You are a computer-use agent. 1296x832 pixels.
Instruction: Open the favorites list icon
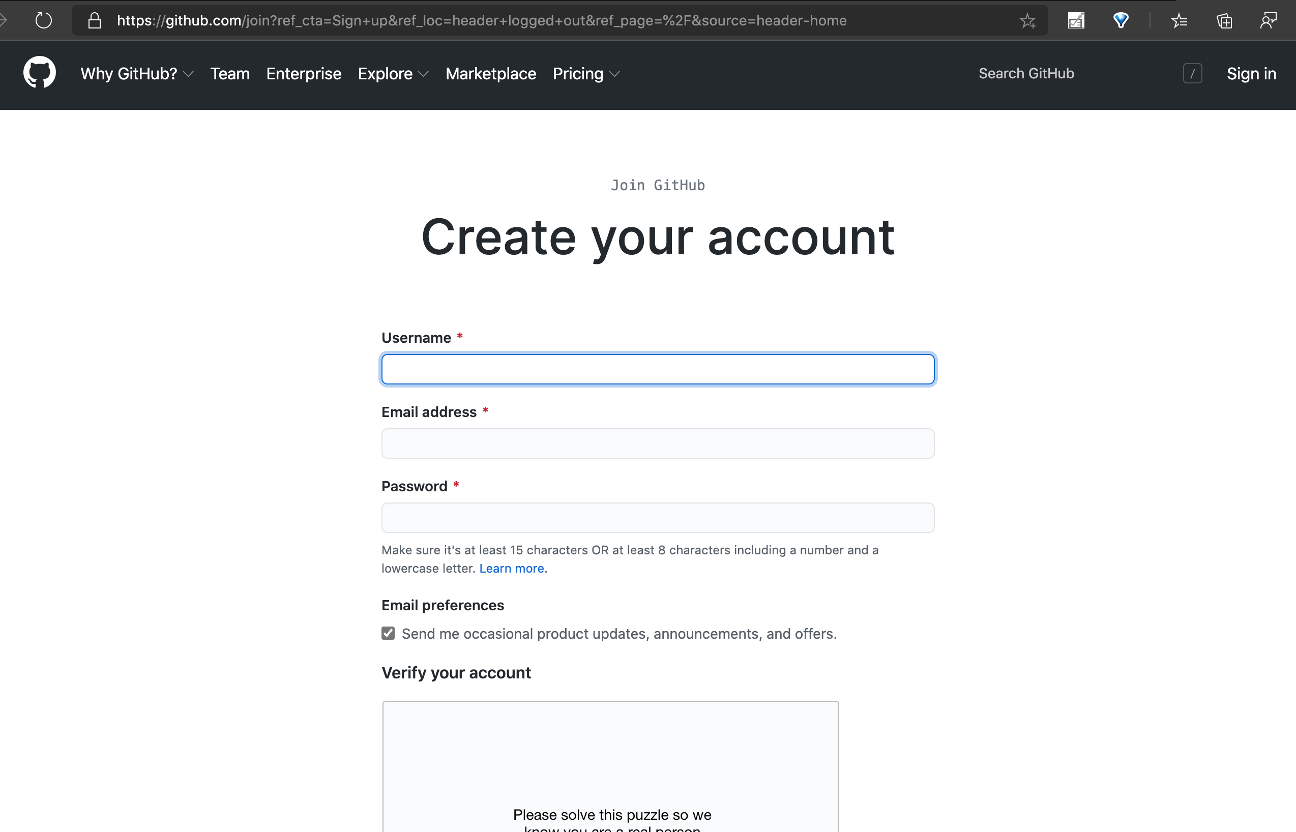[1180, 20]
